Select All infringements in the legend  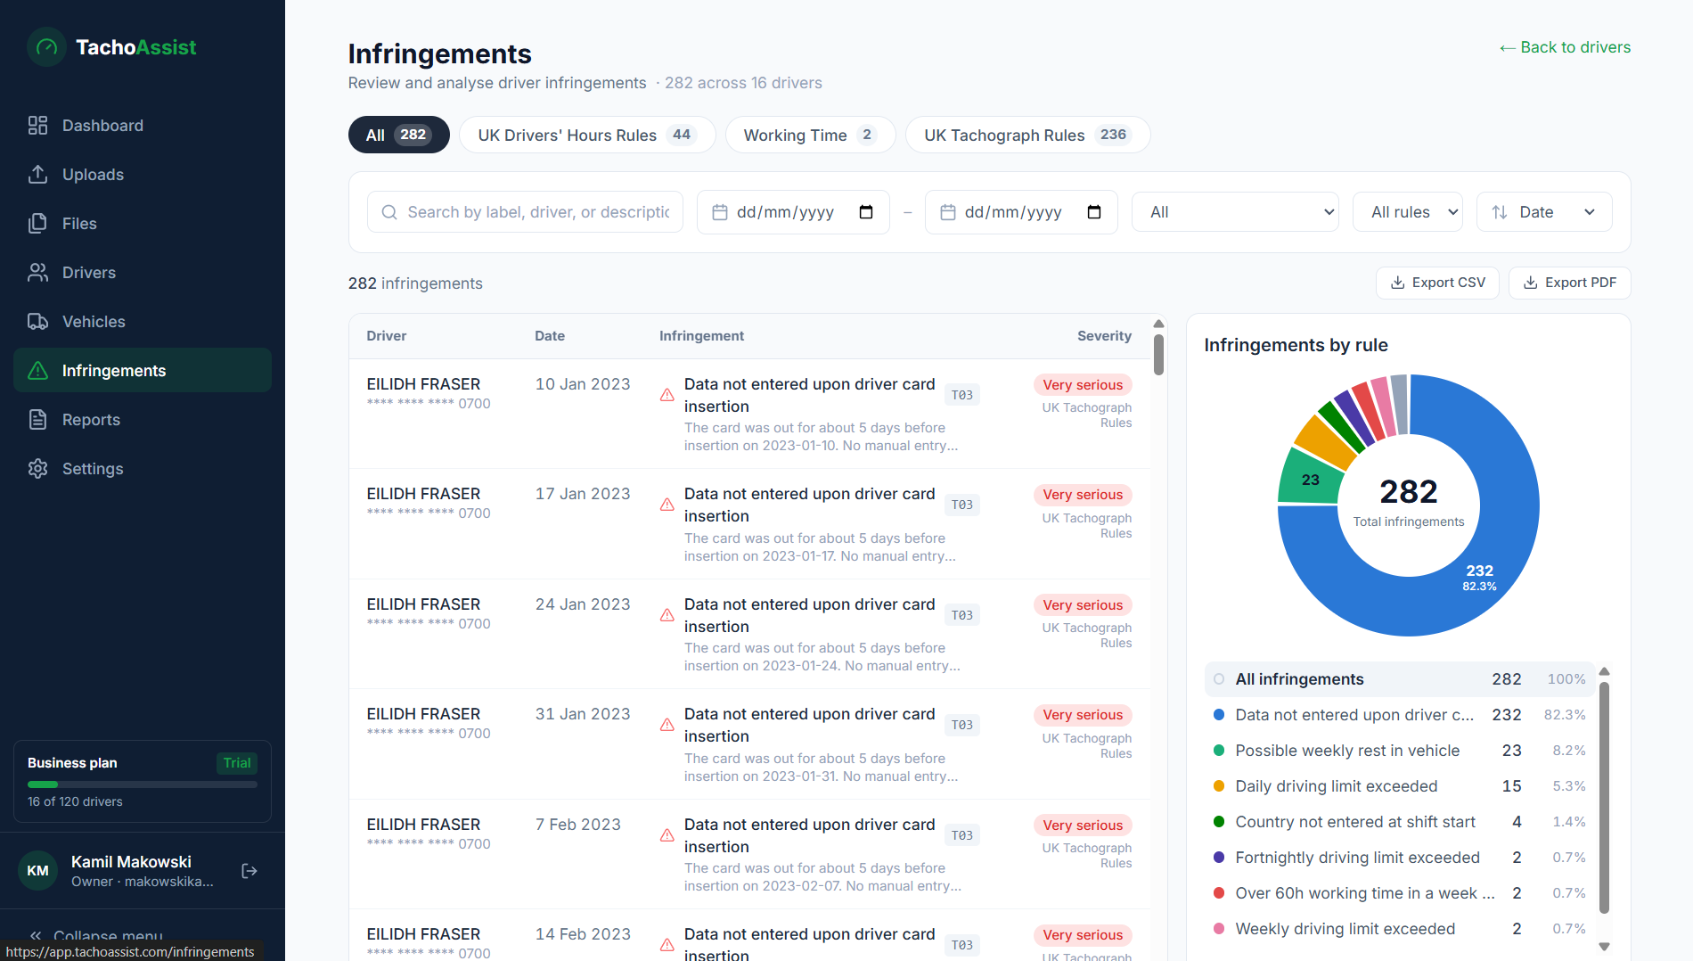pyautogui.click(x=1400, y=679)
